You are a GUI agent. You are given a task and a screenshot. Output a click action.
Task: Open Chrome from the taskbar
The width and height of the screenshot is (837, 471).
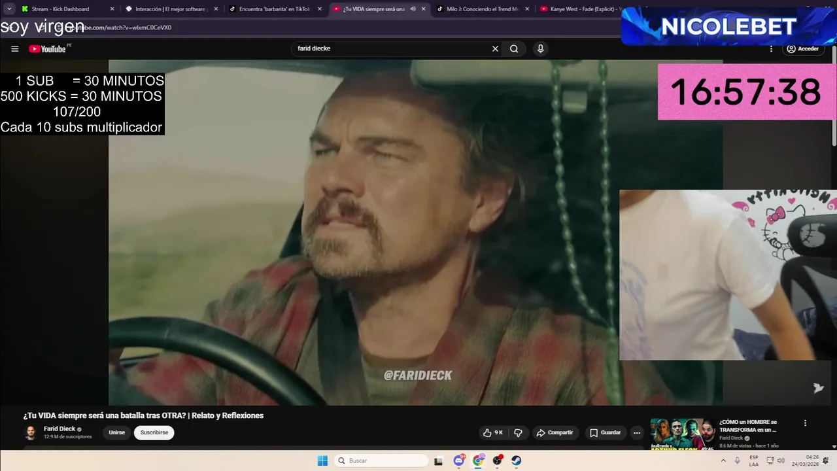478,461
